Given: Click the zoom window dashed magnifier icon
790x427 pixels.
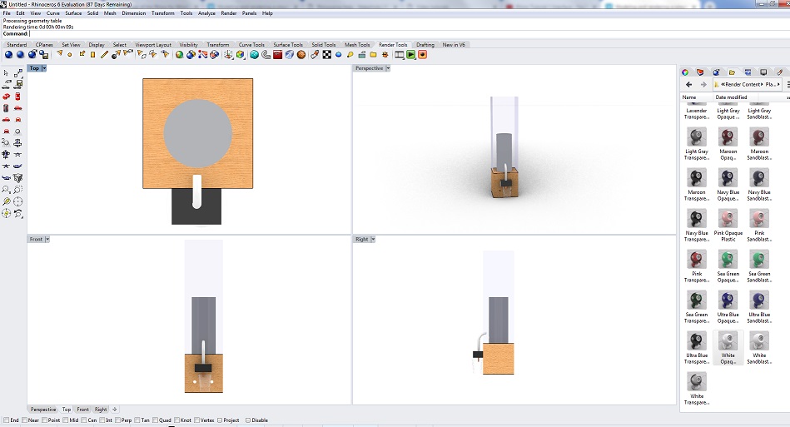Looking at the screenshot, I should pos(17,190).
